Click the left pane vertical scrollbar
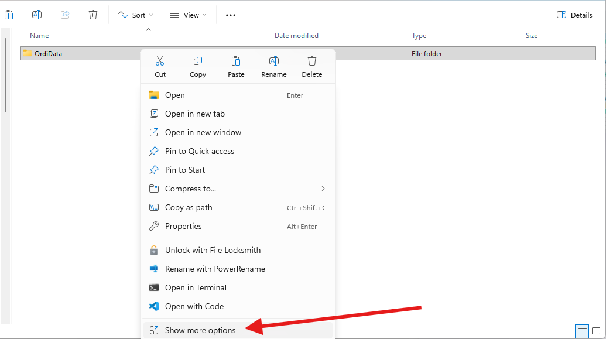This screenshot has width=606, height=339. point(5,76)
